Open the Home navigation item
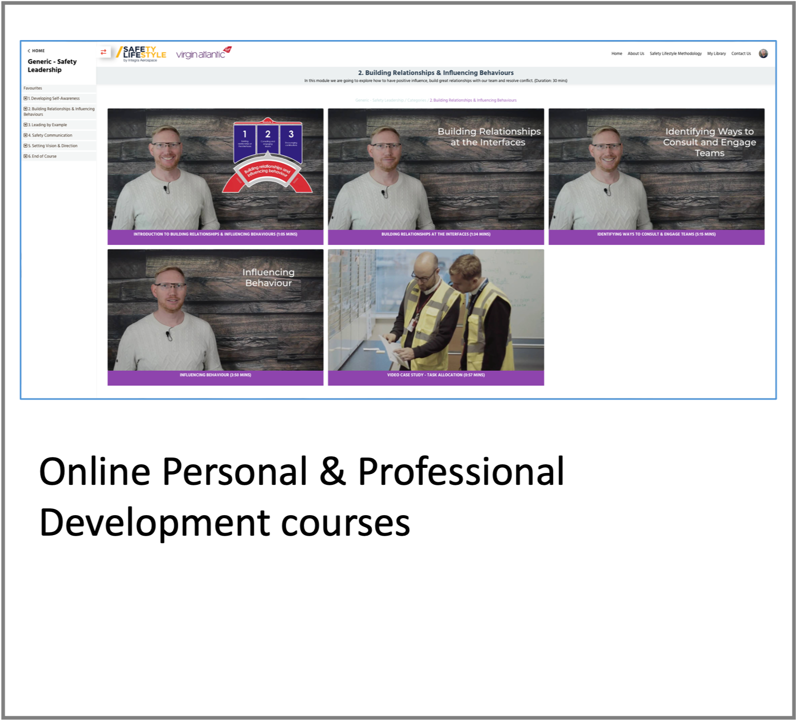Image resolution: width=796 pixels, height=720 pixels. pos(617,53)
